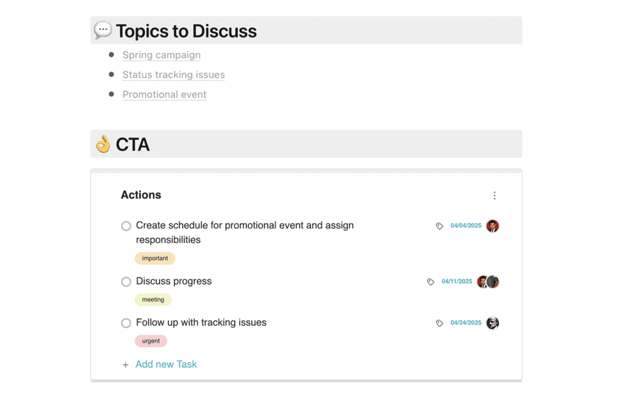Viewport: 617px width, 399px height.
Task: Click the orange important label
Action: 155,258
